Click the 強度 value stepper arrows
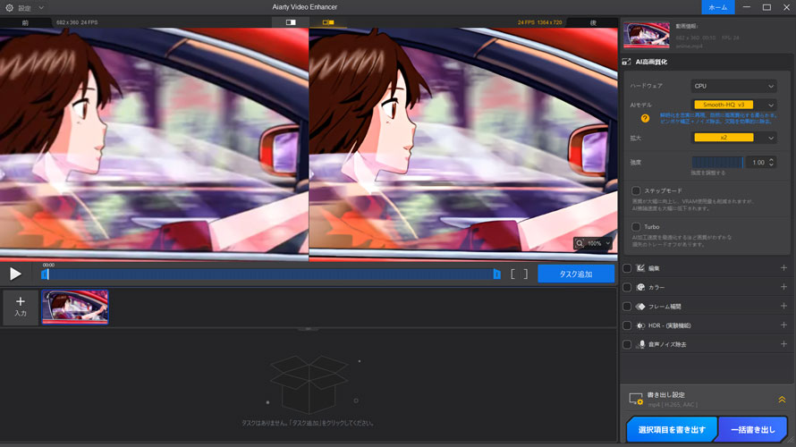 (771, 163)
